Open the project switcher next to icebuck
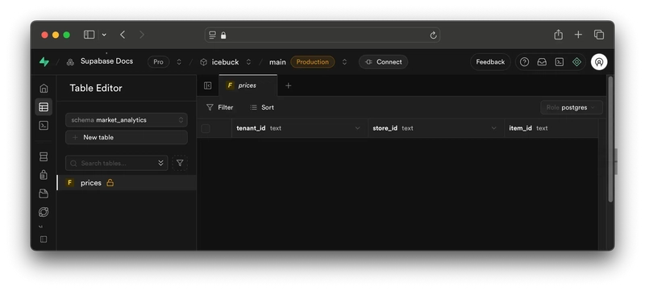Viewport: 645px width, 291px height. [x=248, y=62]
